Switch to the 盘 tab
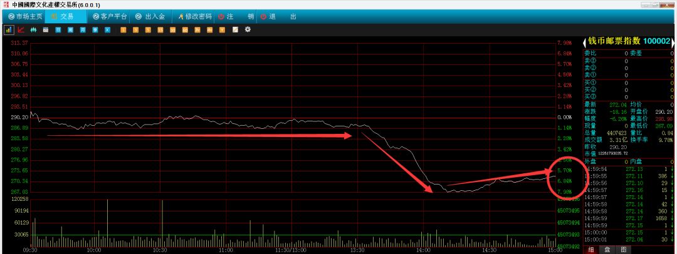This screenshot has height=254, width=677. point(607,250)
